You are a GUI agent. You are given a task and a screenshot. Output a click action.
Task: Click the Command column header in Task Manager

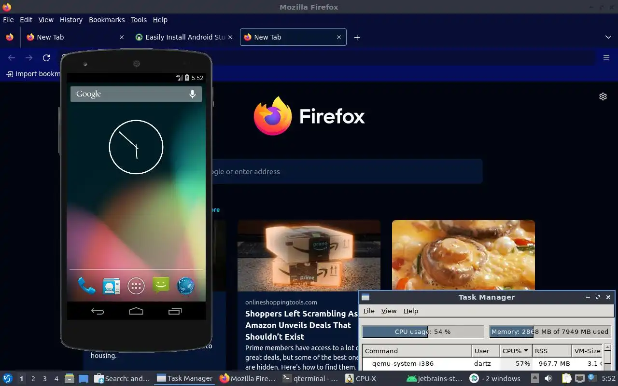tap(417, 351)
